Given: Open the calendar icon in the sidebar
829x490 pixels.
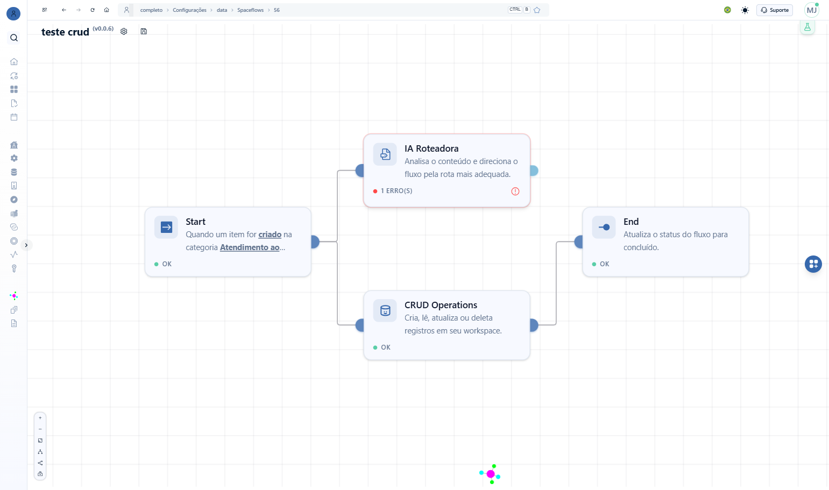Looking at the screenshot, I should pos(14,117).
